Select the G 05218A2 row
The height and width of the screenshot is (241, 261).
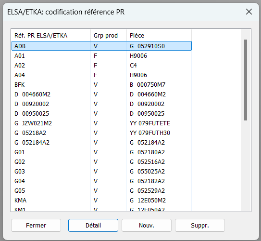pyautogui.click(x=101, y=133)
